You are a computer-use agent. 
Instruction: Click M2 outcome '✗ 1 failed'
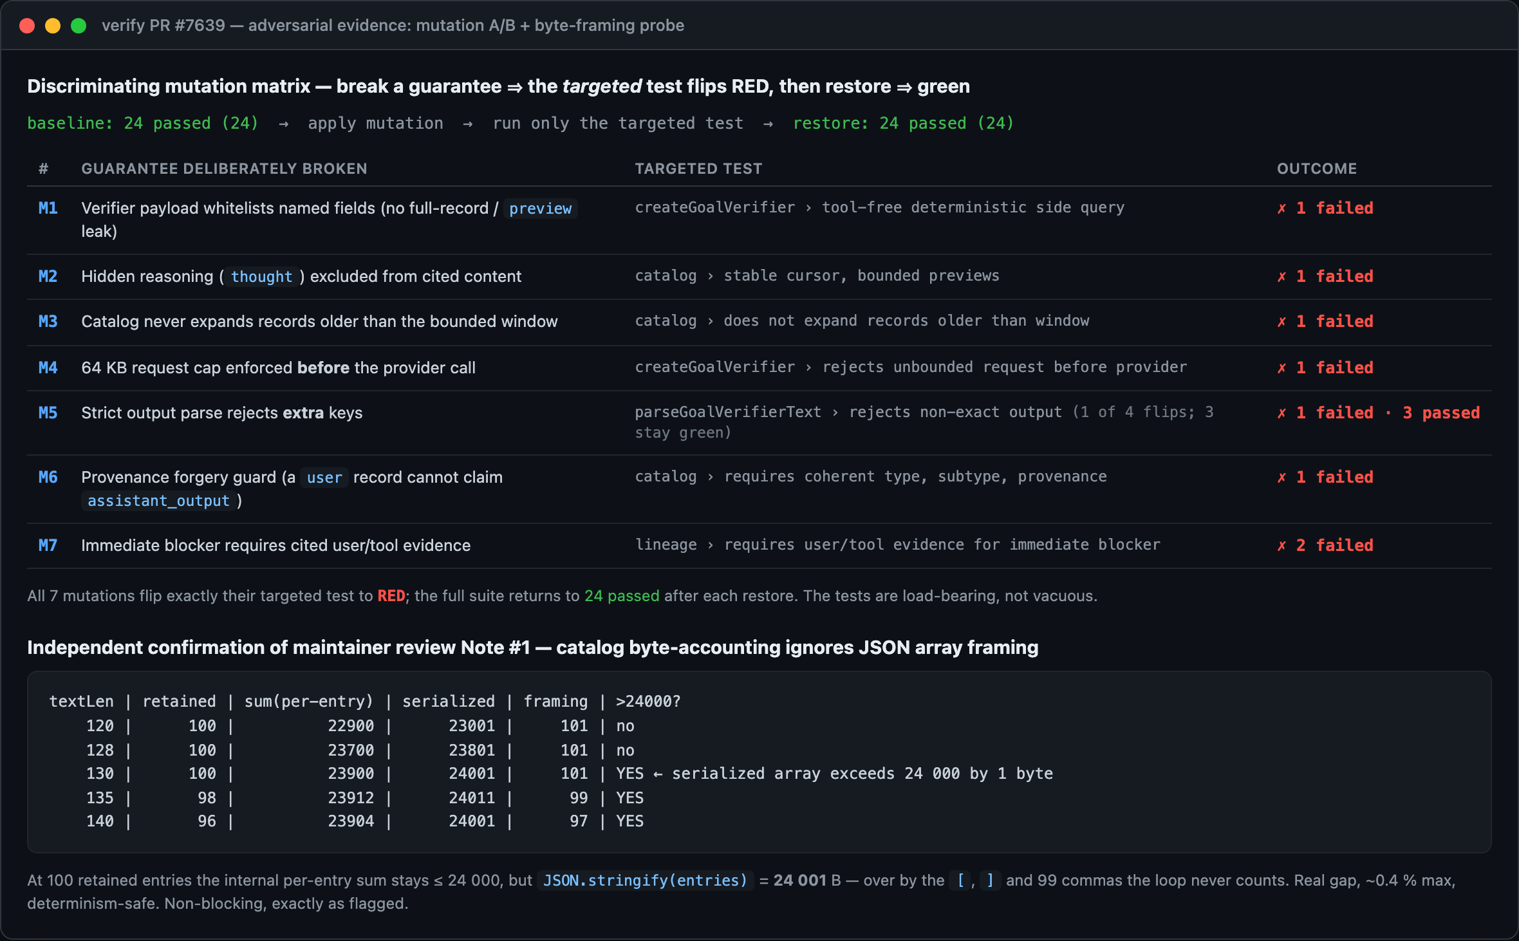[x=1325, y=276]
